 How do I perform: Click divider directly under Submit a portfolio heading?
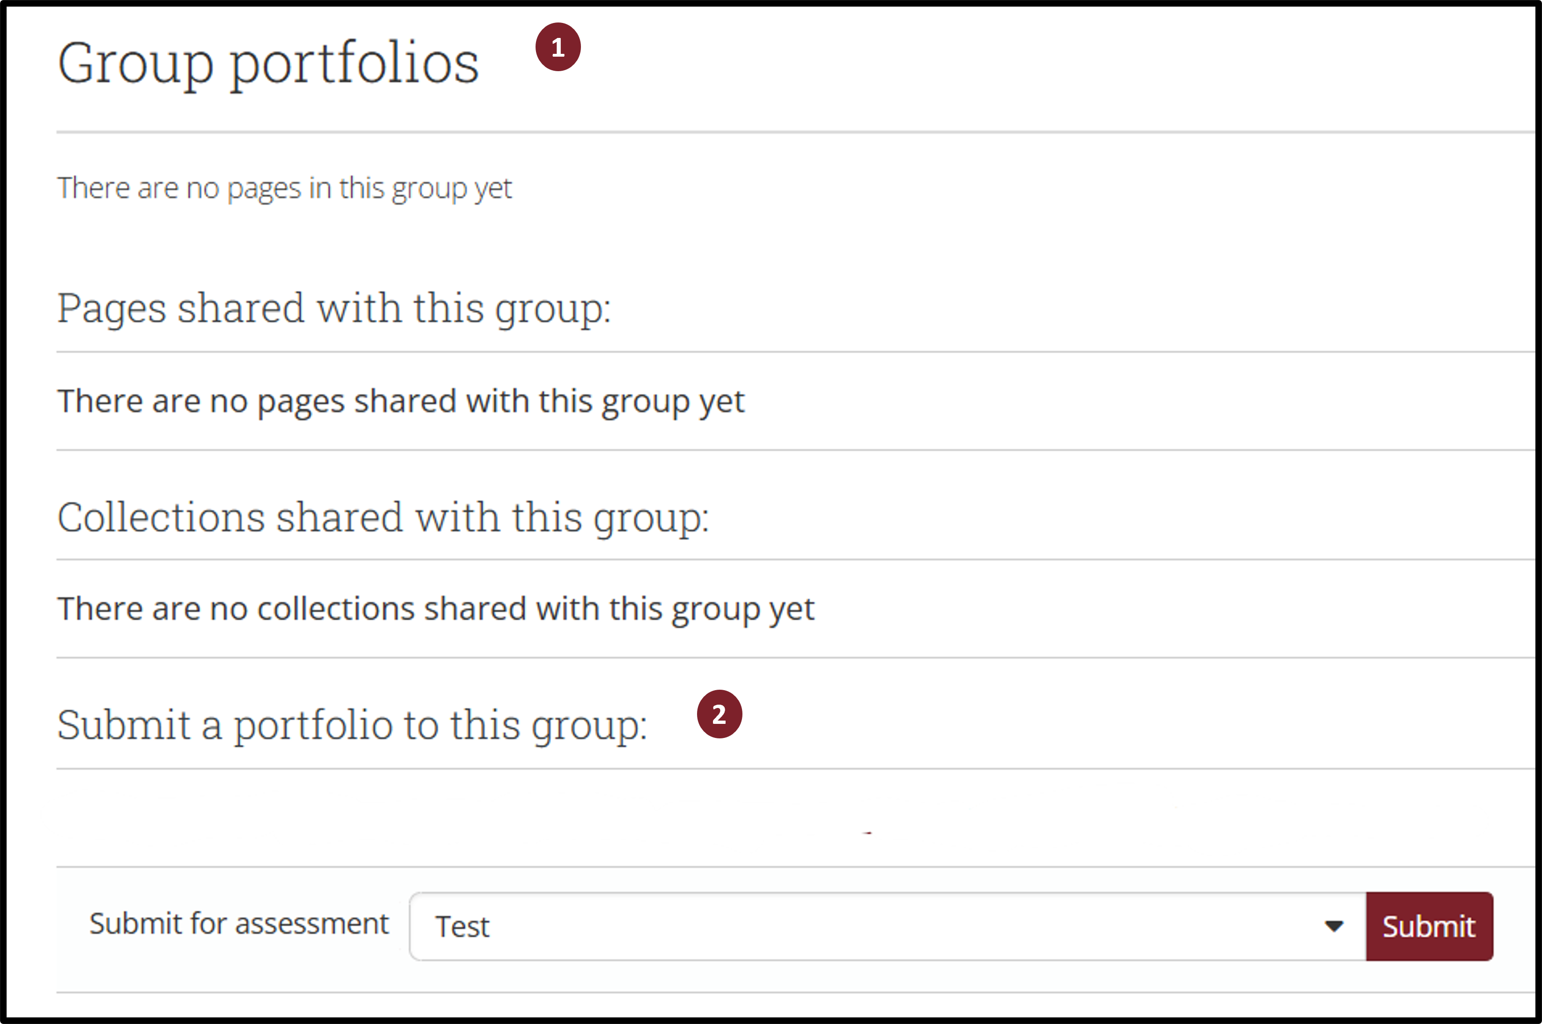tap(783, 769)
